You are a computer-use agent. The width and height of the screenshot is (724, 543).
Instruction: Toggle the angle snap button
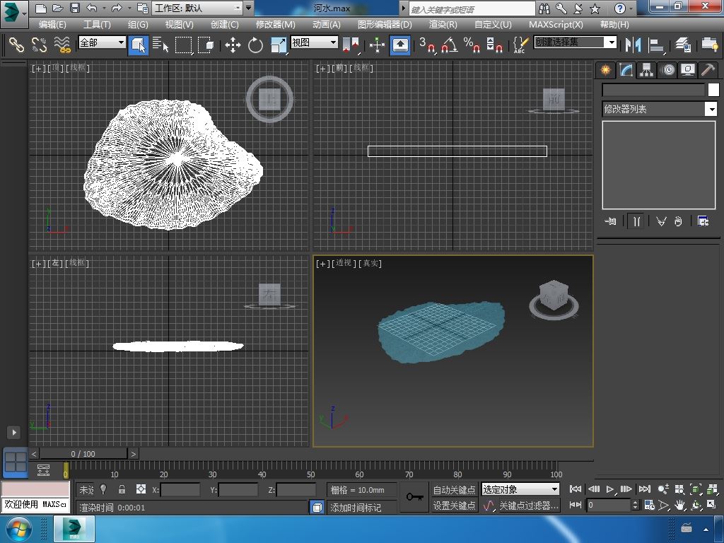click(x=449, y=45)
